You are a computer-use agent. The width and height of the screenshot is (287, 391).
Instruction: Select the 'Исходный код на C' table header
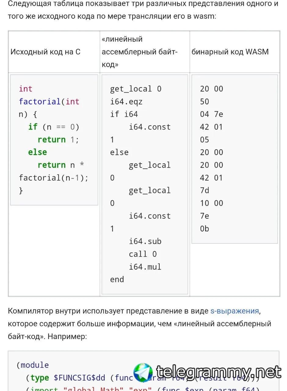pos(45,52)
